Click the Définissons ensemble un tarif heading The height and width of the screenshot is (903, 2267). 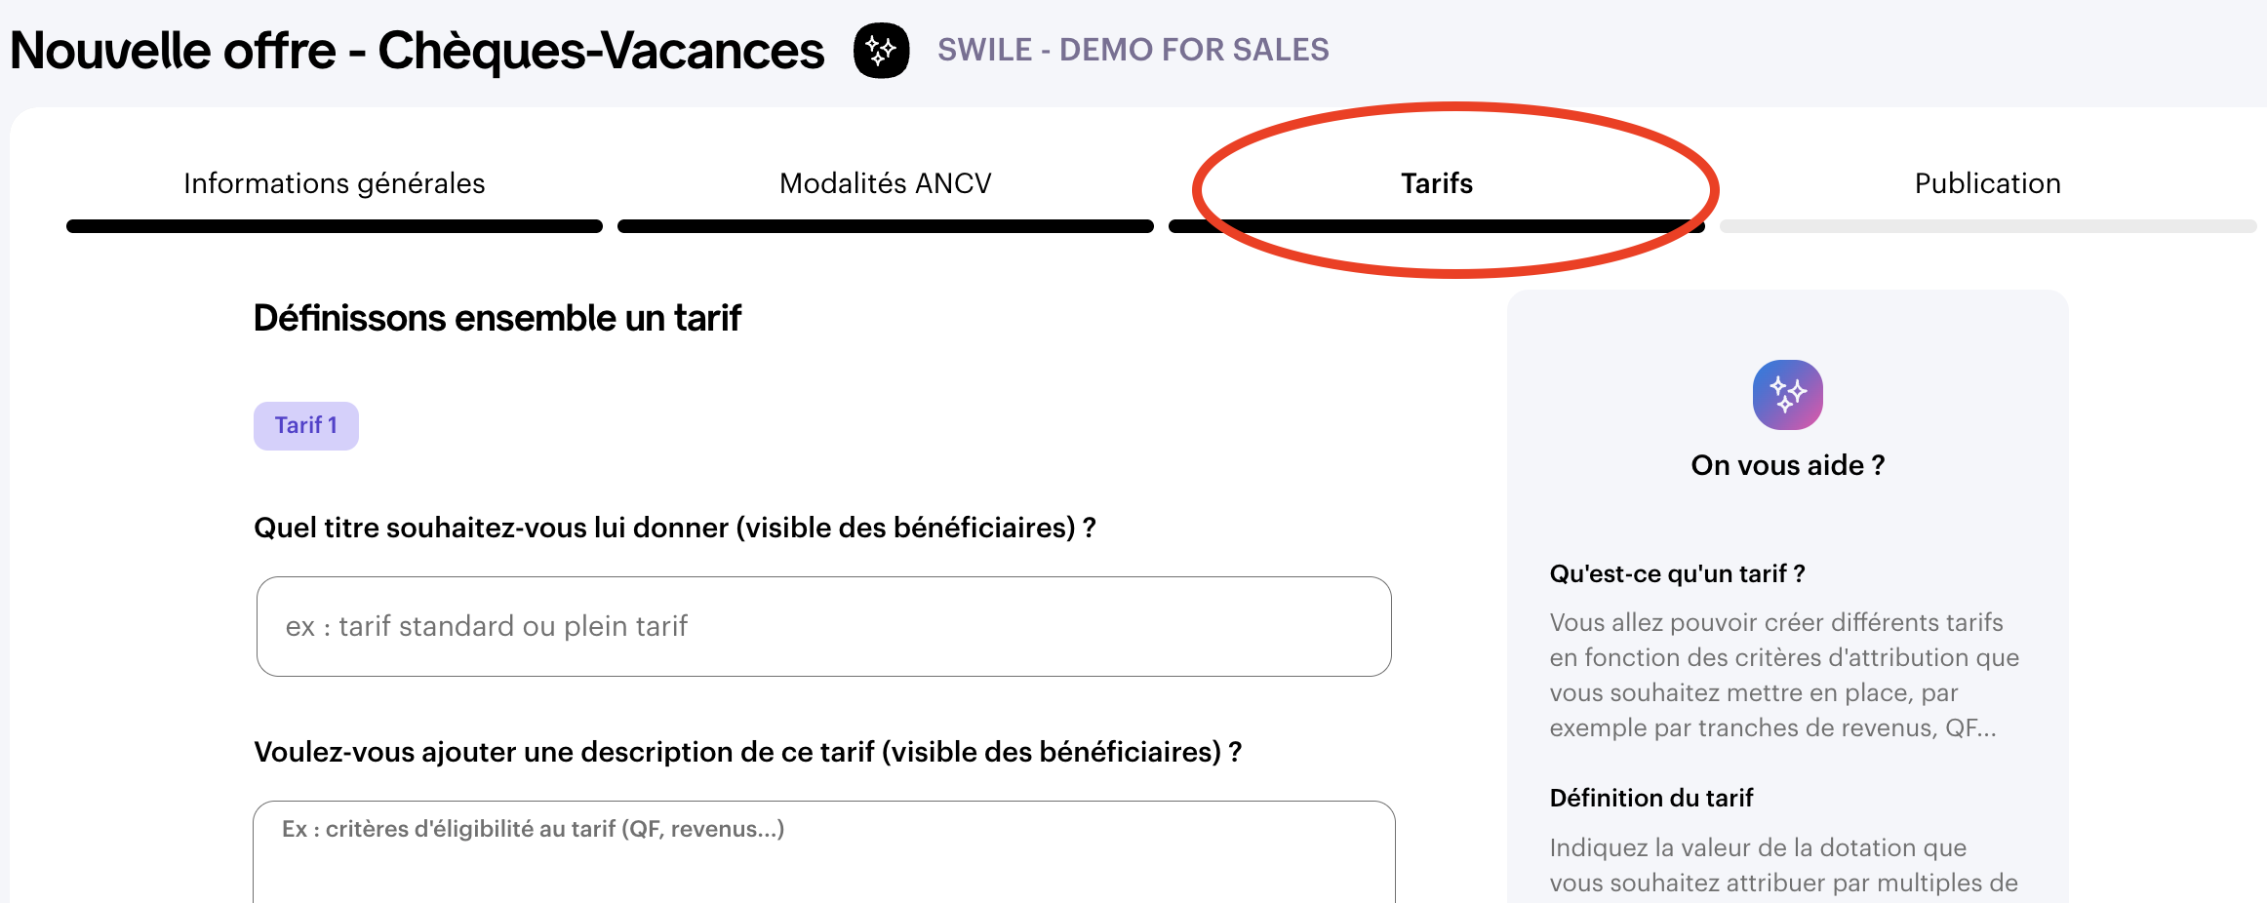tap(497, 318)
